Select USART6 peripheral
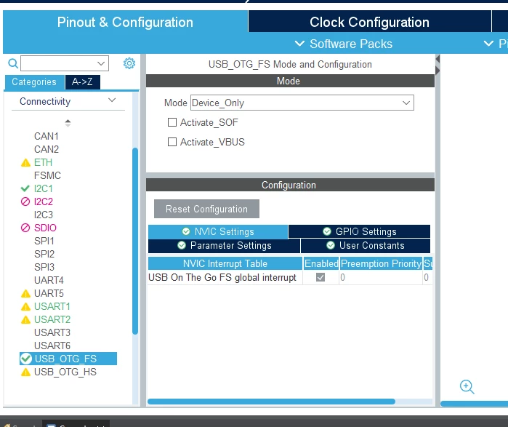The image size is (508, 427). (x=52, y=346)
